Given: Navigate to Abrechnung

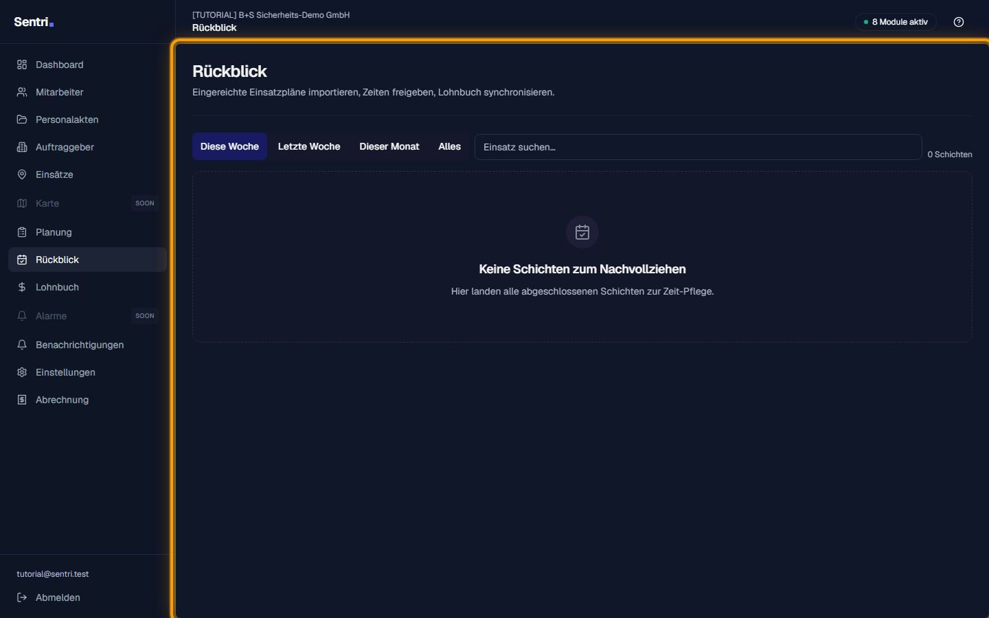Looking at the screenshot, I should click(87, 400).
